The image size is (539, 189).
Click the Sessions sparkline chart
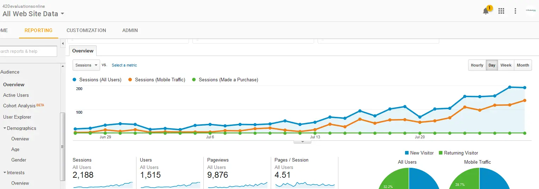[103, 184]
